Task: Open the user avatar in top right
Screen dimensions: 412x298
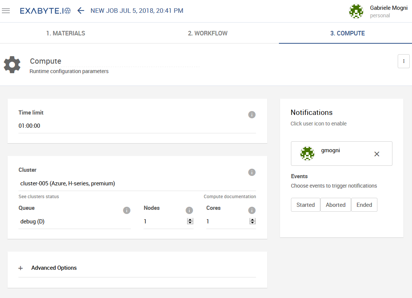Action: (x=356, y=11)
